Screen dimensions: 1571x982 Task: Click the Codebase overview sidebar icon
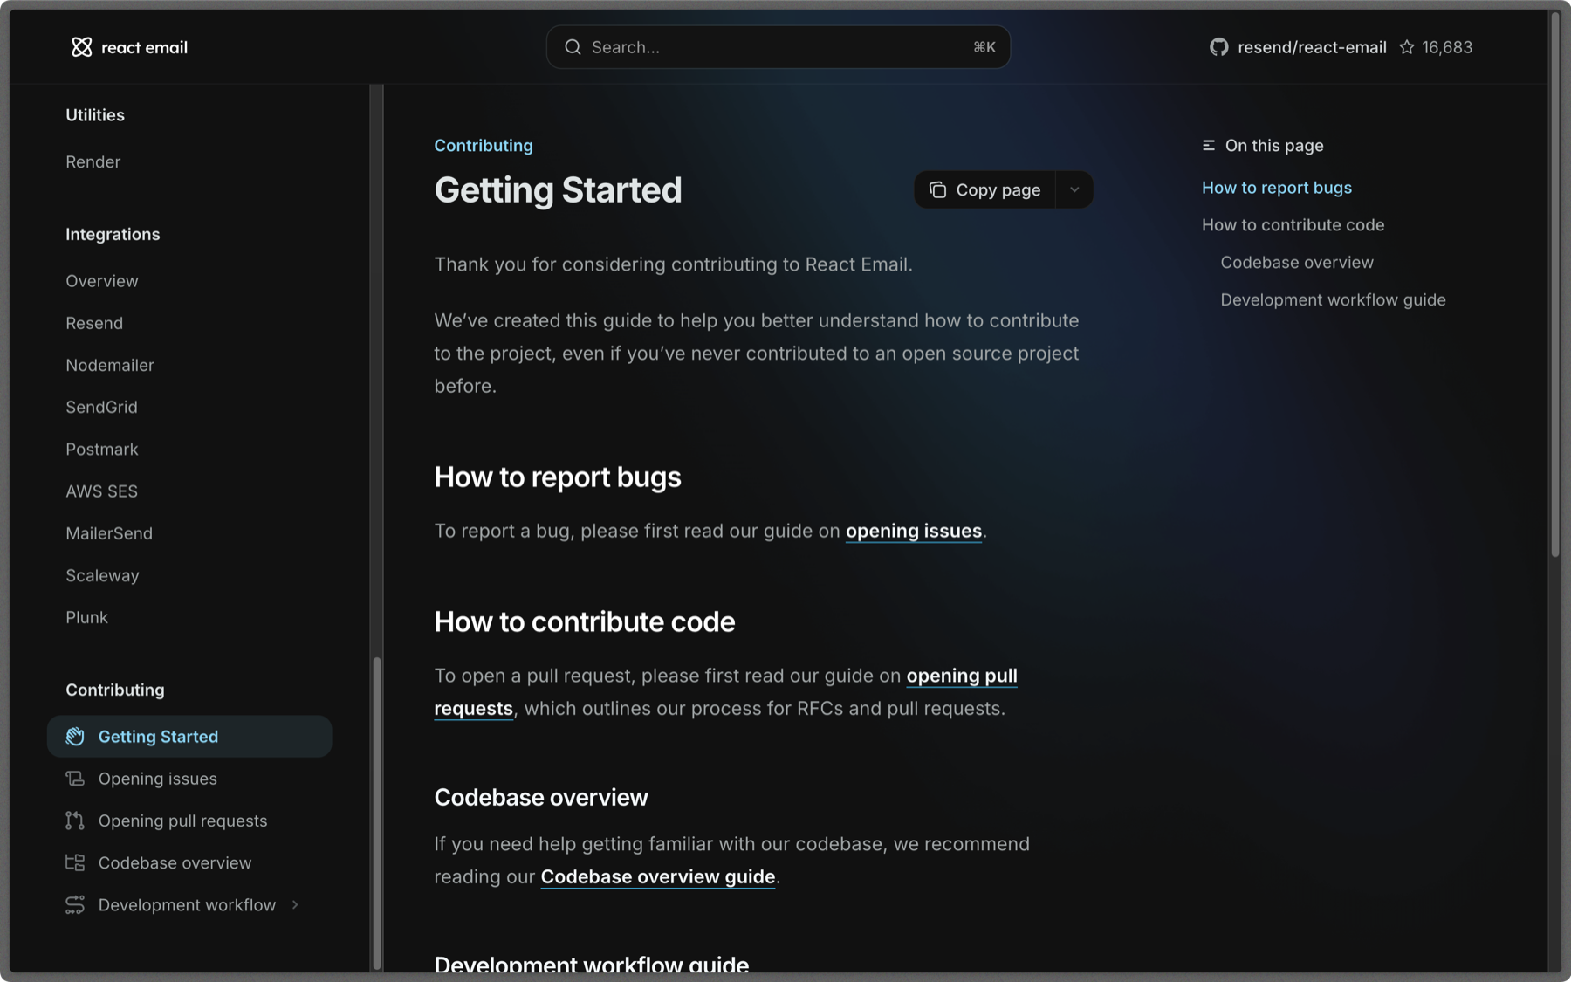75,863
